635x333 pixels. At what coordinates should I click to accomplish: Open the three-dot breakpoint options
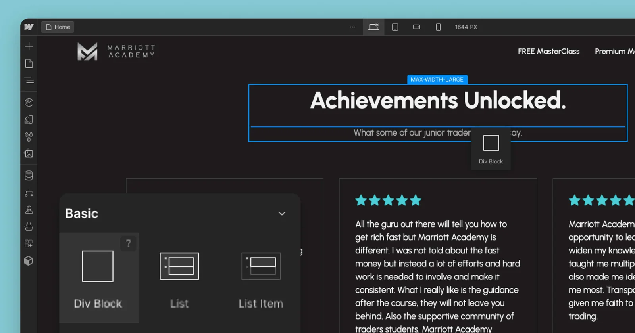pos(352,27)
